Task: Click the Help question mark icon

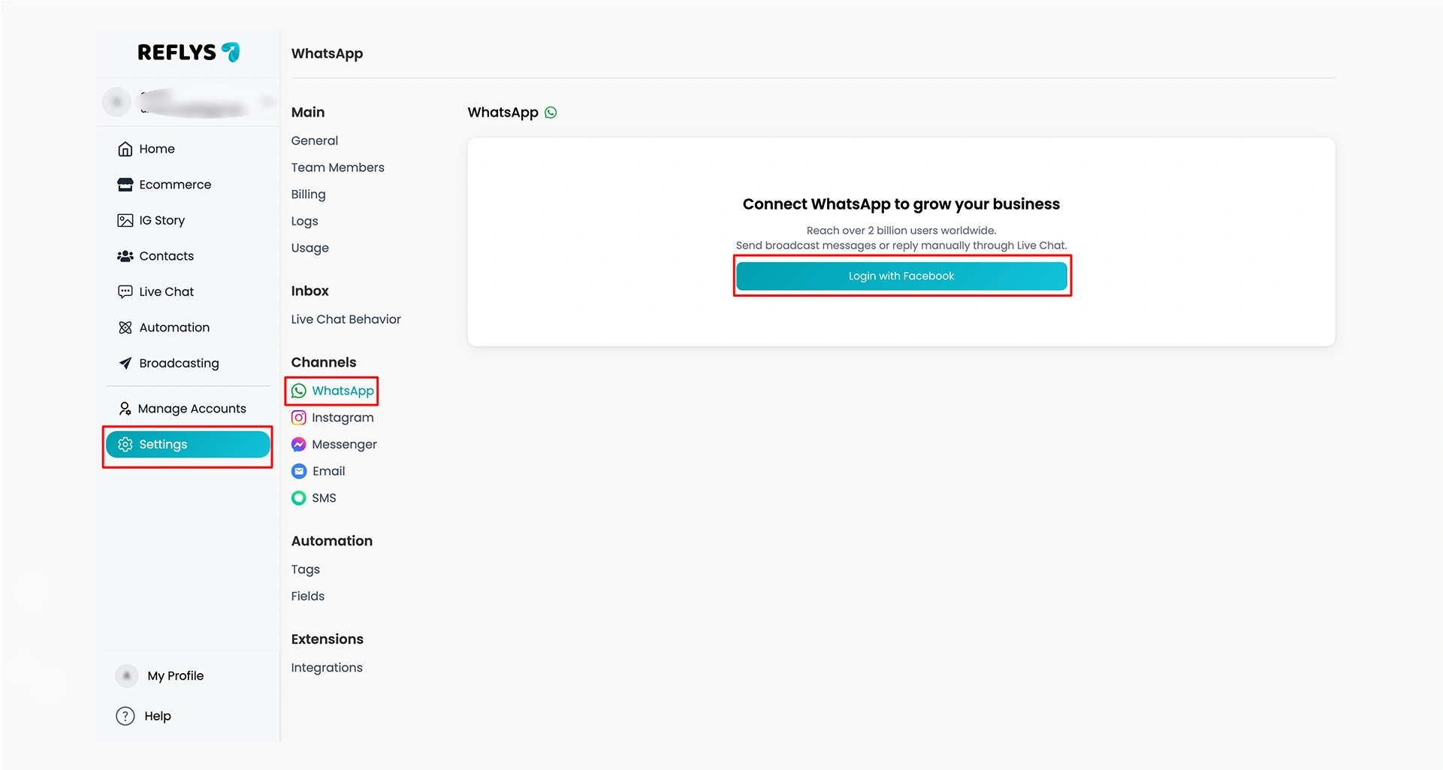Action: click(125, 716)
